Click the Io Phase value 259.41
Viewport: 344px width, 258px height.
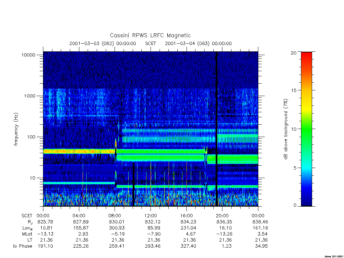click(117, 246)
